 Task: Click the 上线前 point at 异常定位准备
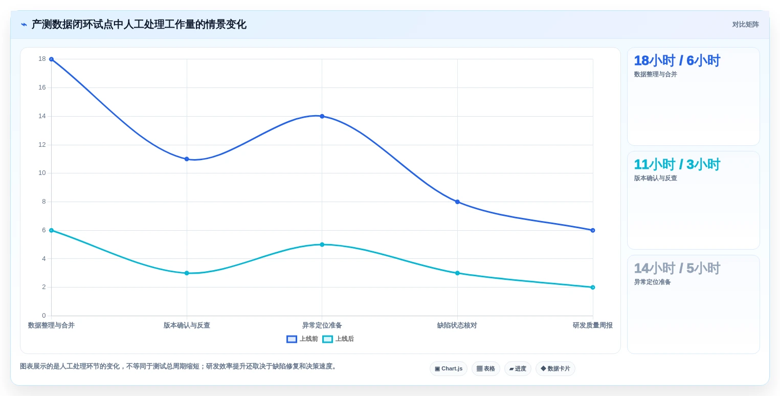point(322,116)
